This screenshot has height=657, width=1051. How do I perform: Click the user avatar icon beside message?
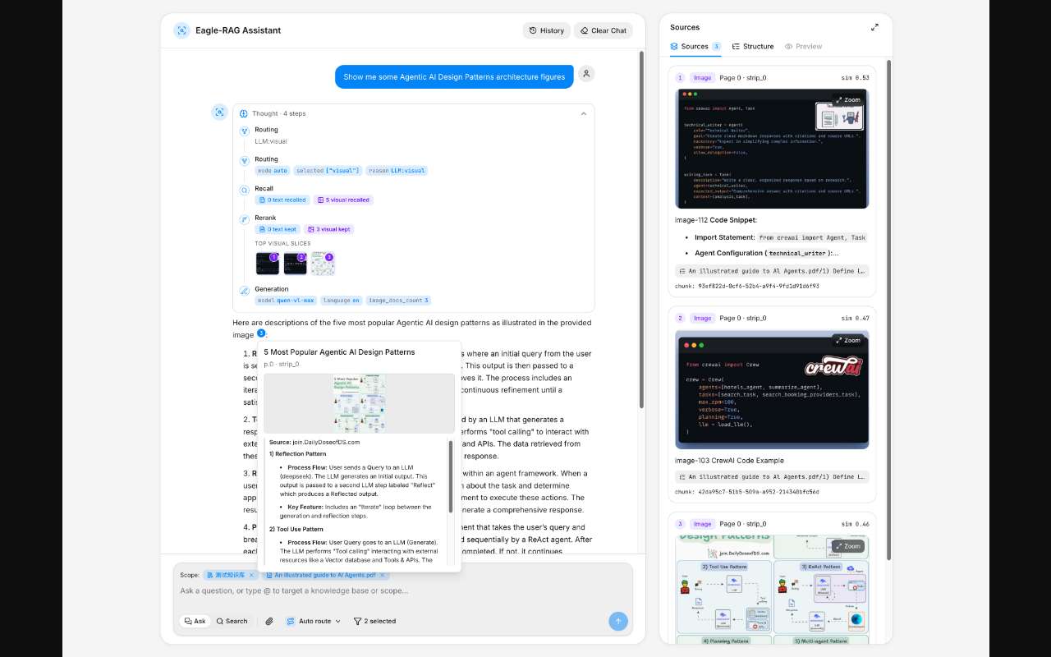[586, 74]
